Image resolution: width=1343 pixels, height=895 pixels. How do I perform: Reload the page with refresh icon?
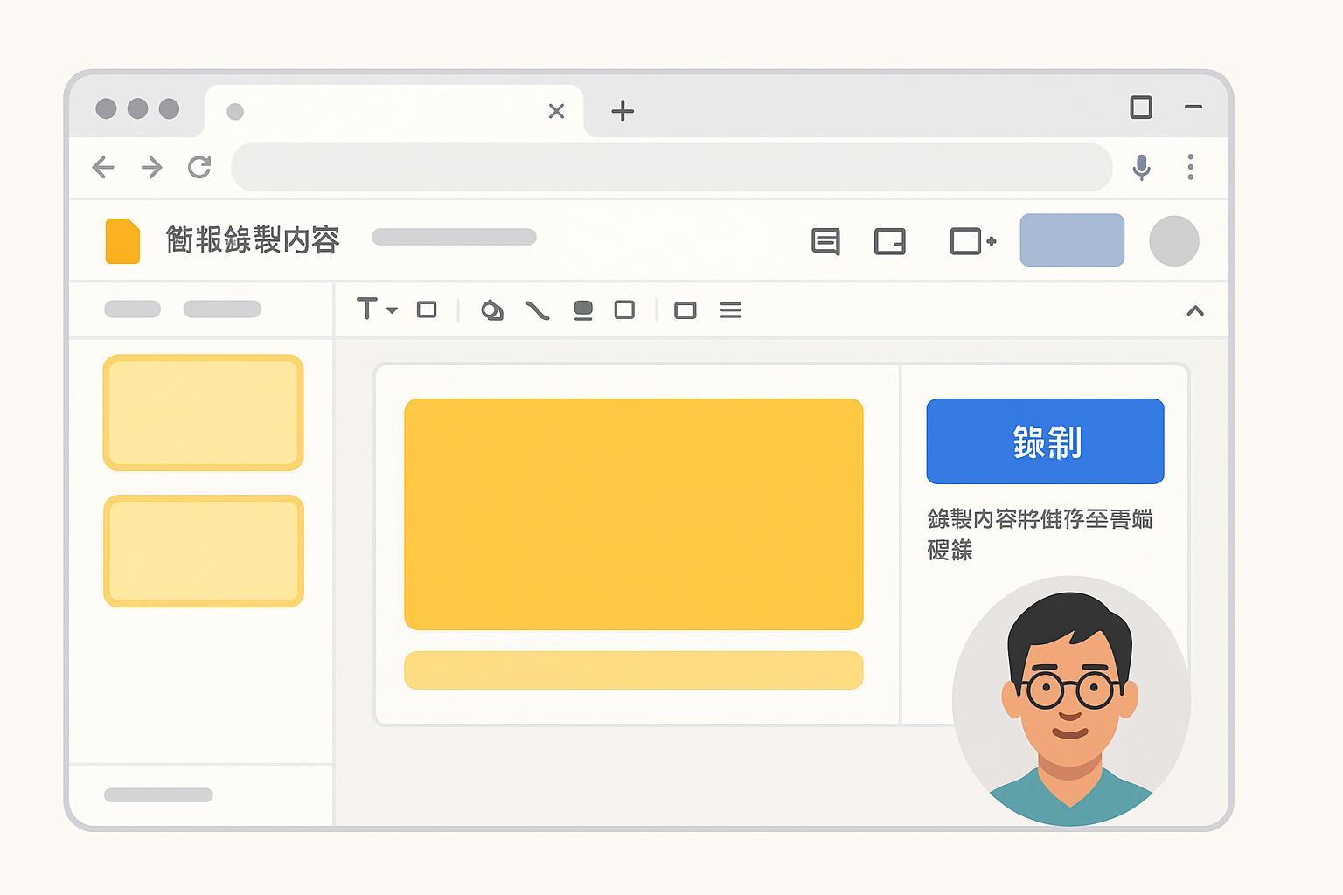click(x=200, y=167)
